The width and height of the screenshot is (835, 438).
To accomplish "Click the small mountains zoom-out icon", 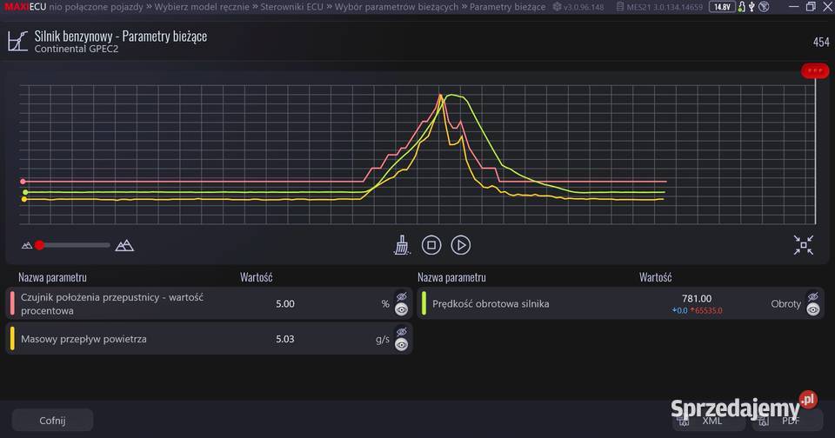I will click(x=27, y=245).
